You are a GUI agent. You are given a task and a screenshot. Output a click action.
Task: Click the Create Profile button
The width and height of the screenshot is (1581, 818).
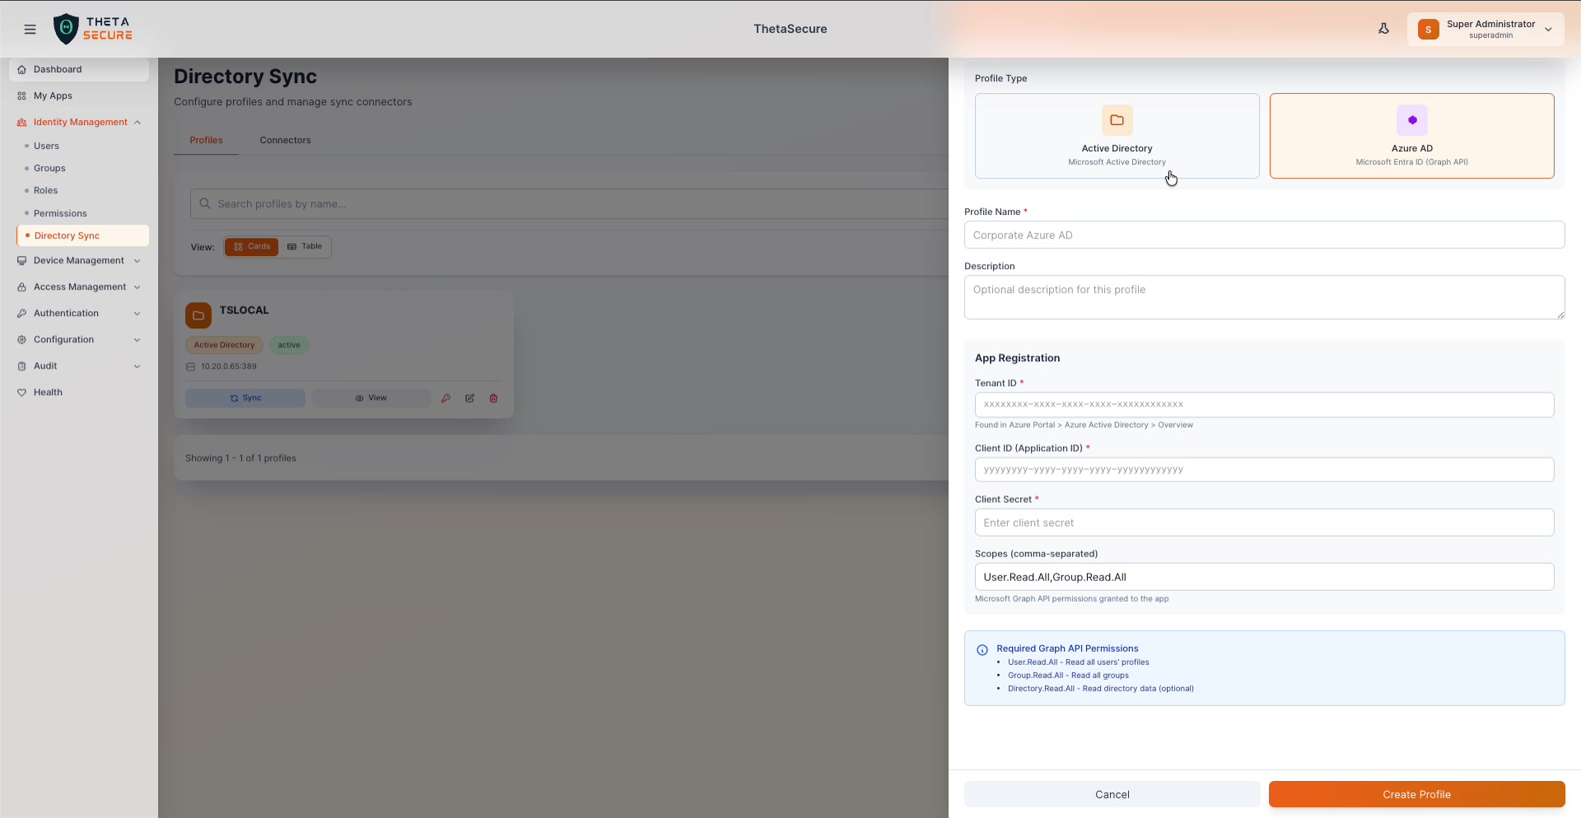pos(1415,794)
